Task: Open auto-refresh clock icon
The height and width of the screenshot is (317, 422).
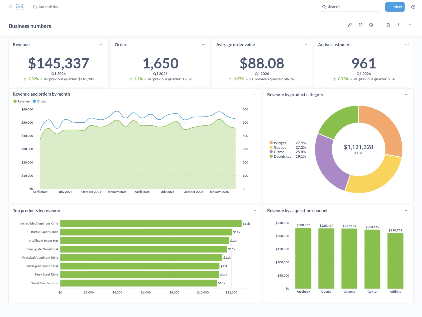Action: pos(371,25)
